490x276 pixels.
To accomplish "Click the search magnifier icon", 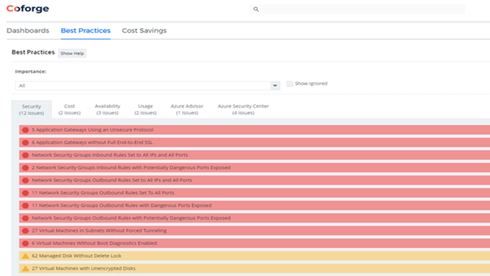I will click(x=256, y=9).
